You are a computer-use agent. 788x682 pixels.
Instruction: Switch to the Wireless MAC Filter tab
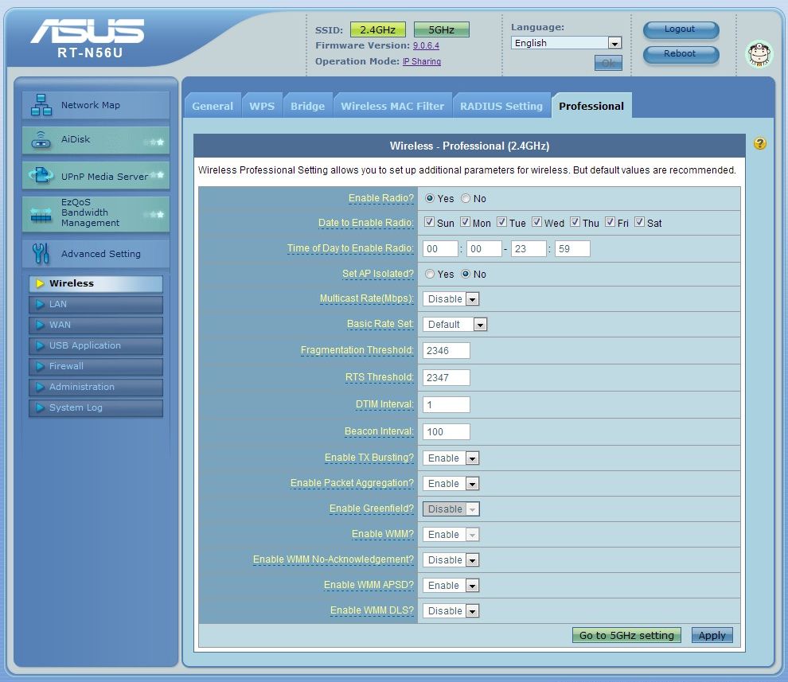tap(392, 106)
